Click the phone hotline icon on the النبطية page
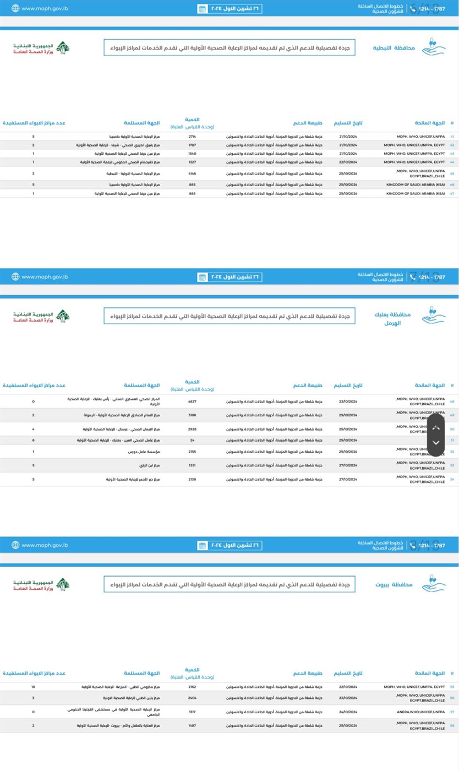459x771 pixels. pos(413,8)
